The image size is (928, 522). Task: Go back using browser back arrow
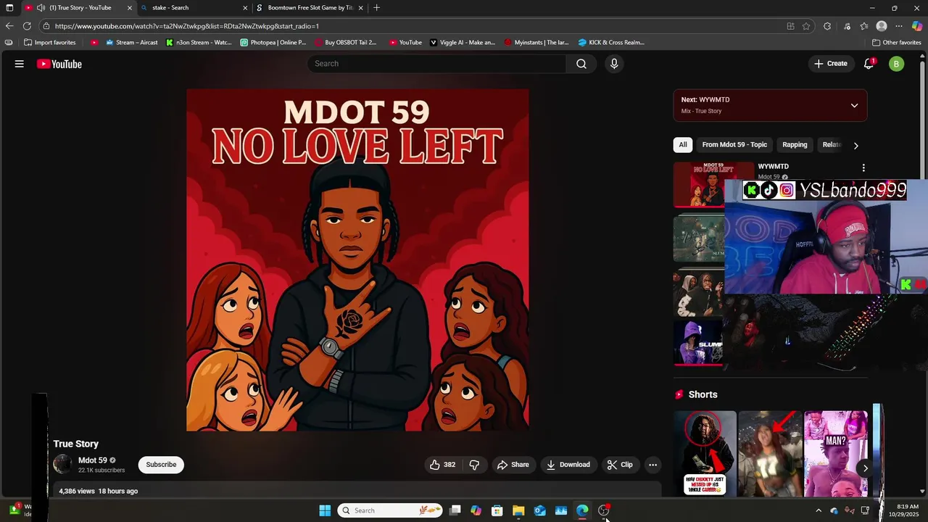pos(9,26)
